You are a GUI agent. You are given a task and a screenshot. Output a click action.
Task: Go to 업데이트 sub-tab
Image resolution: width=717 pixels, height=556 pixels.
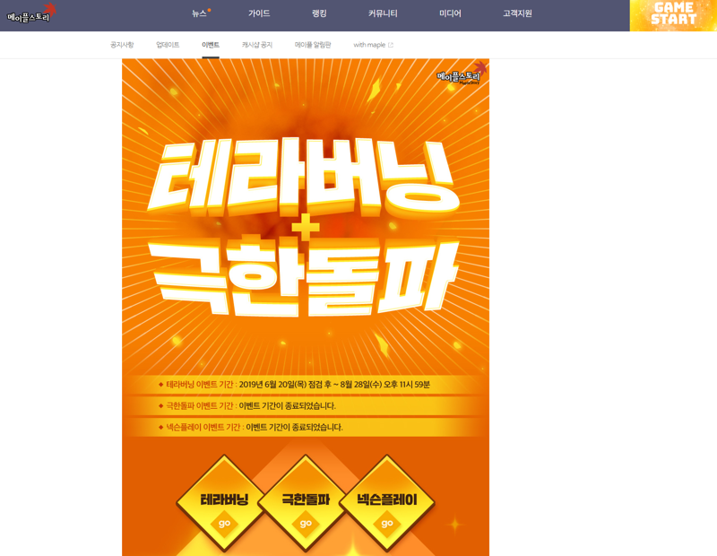click(168, 45)
